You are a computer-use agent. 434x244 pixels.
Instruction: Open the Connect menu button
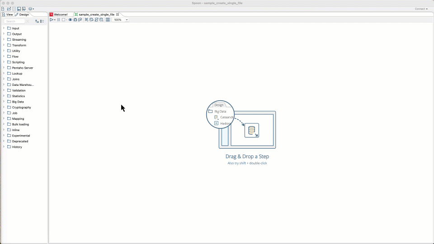click(x=421, y=9)
